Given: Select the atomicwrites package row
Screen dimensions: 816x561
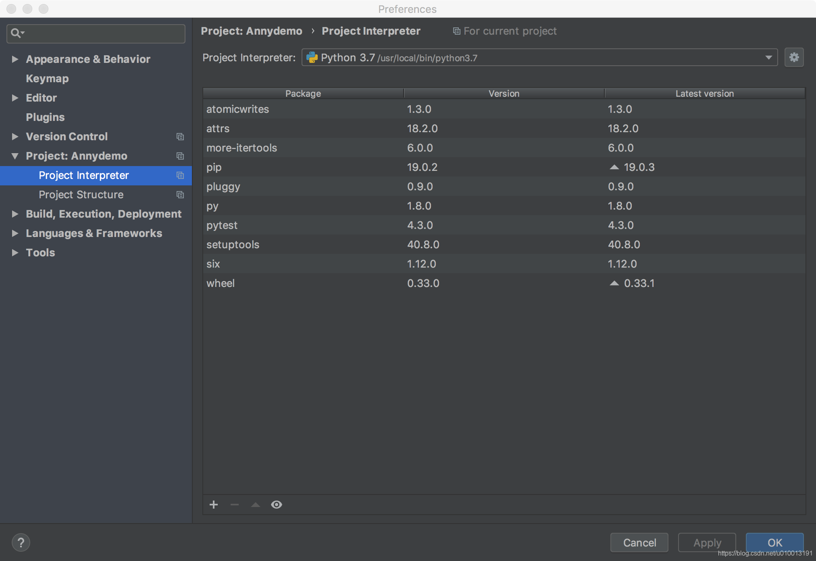Looking at the screenshot, I should [504, 109].
